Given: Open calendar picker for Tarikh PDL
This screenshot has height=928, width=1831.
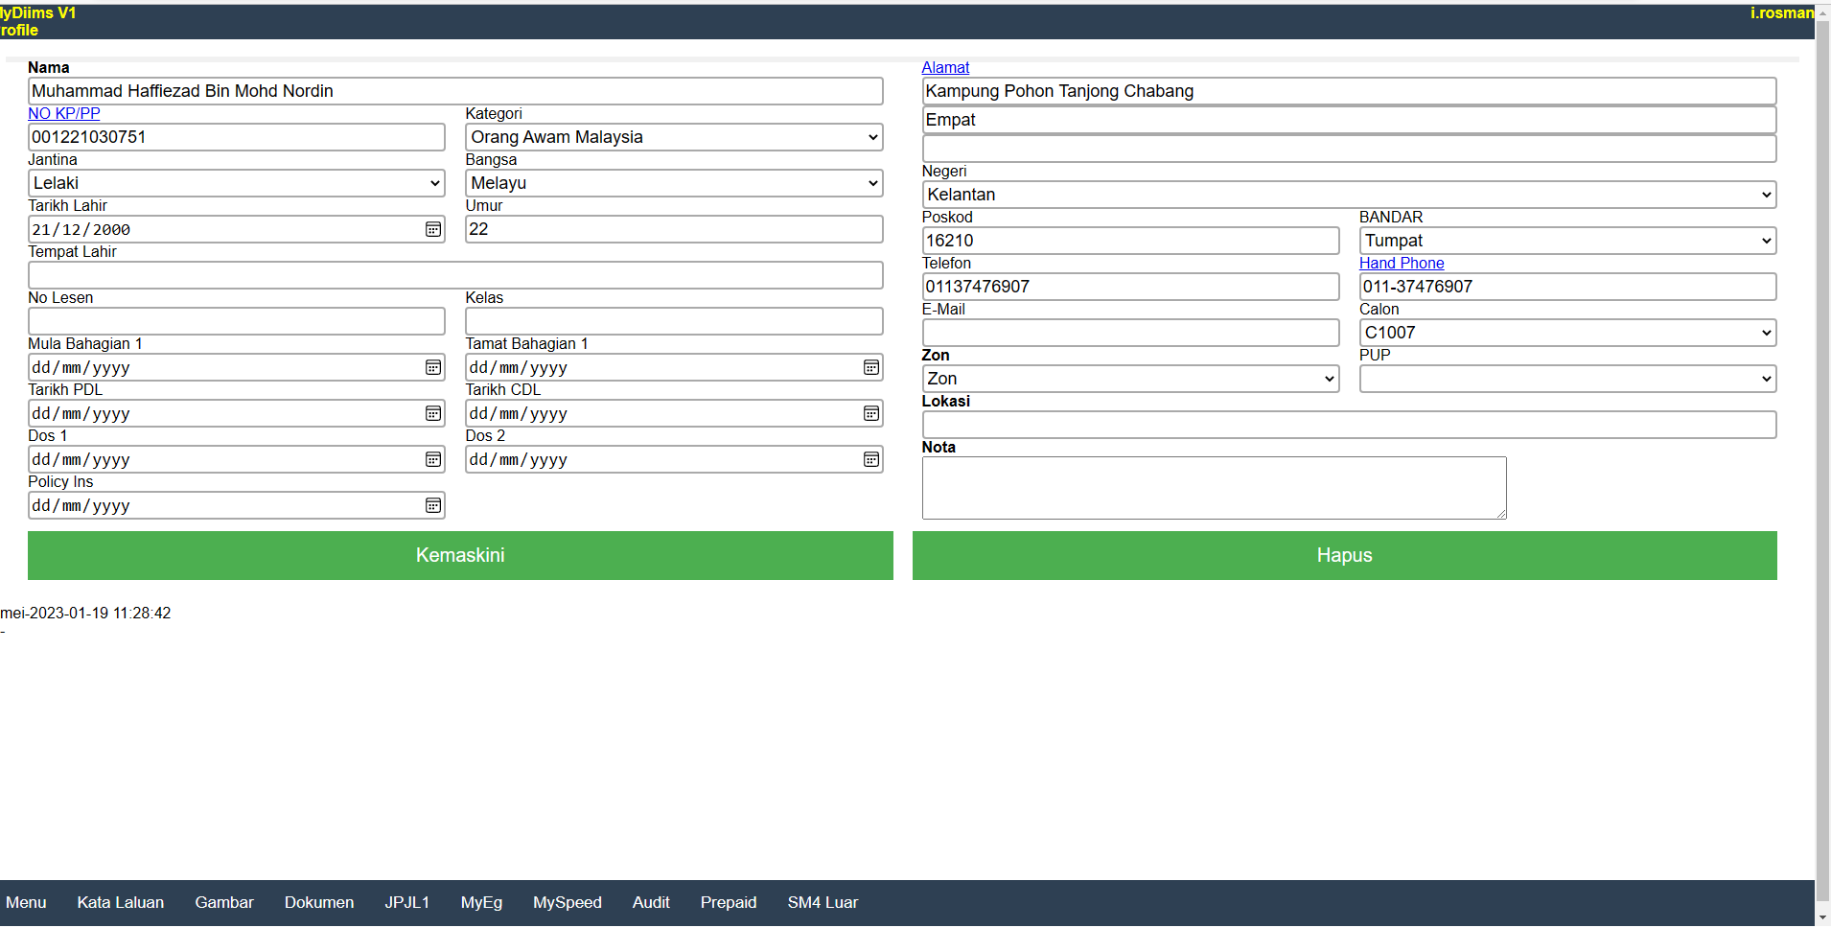Looking at the screenshot, I should pos(433,413).
